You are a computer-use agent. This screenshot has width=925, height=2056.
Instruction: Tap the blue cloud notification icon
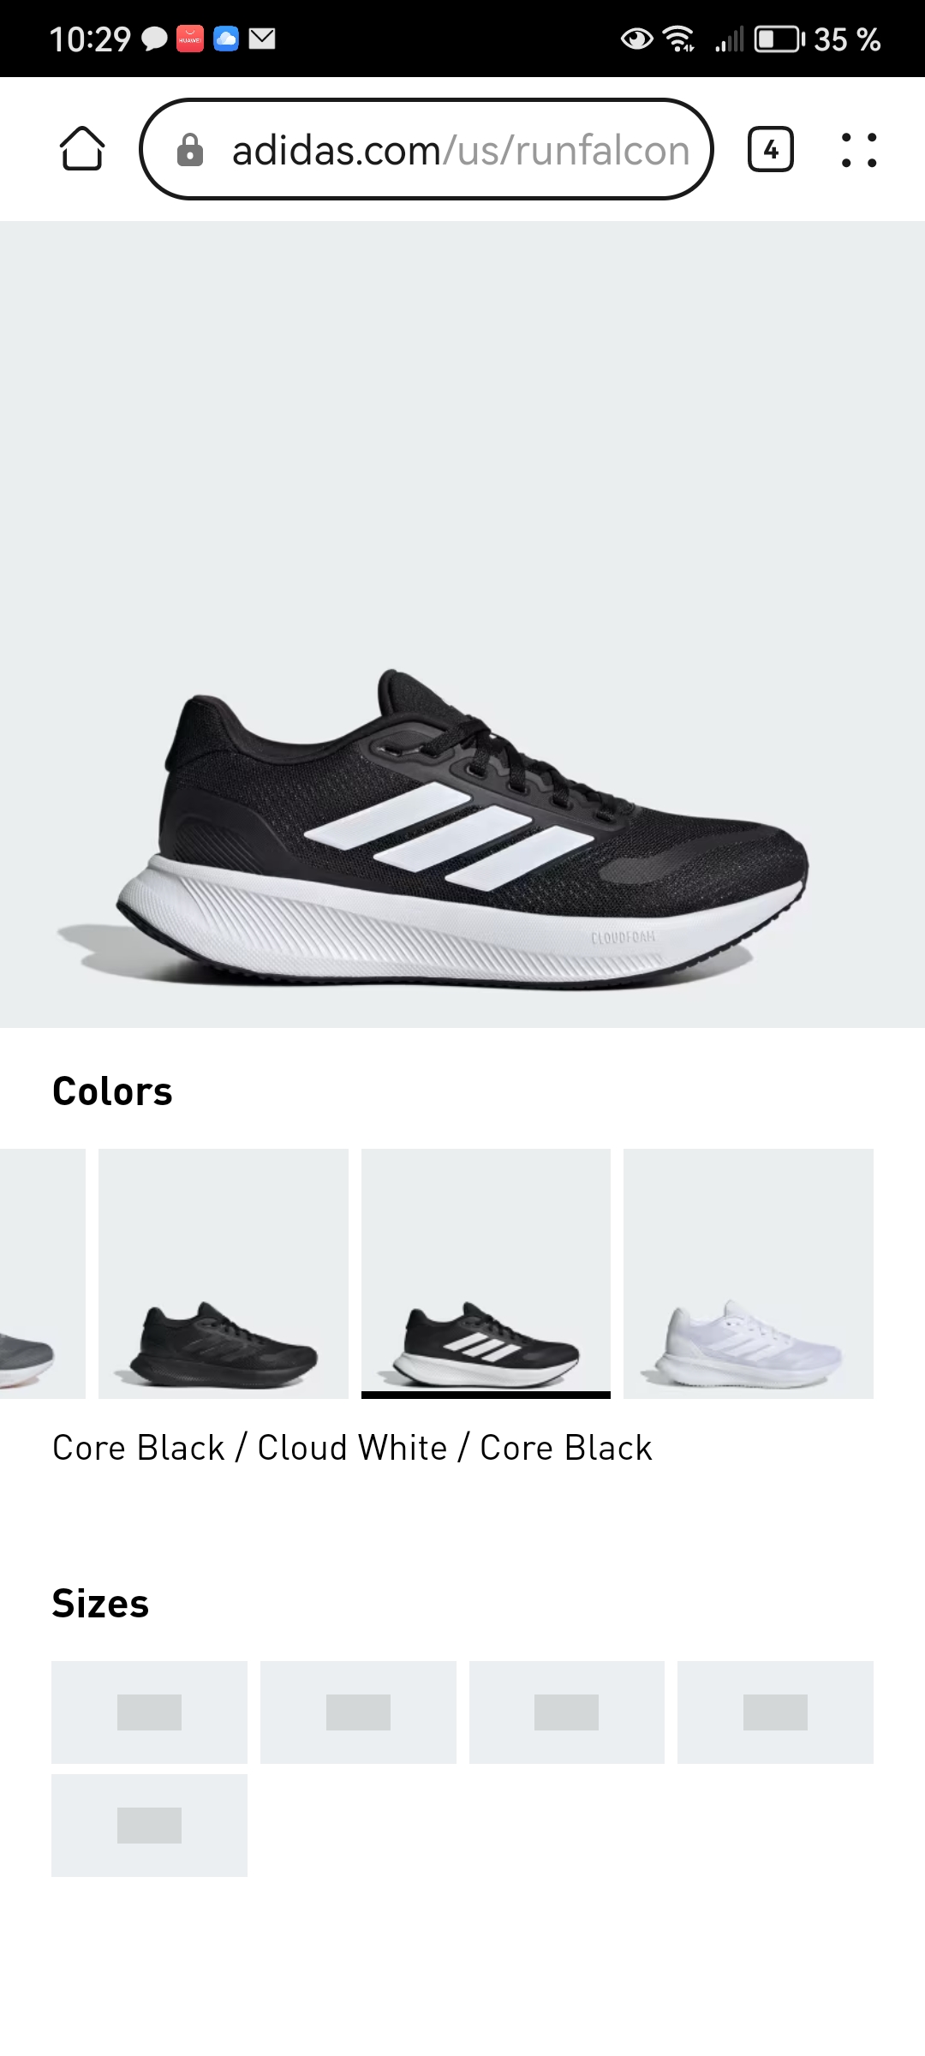[x=226, y=39]
